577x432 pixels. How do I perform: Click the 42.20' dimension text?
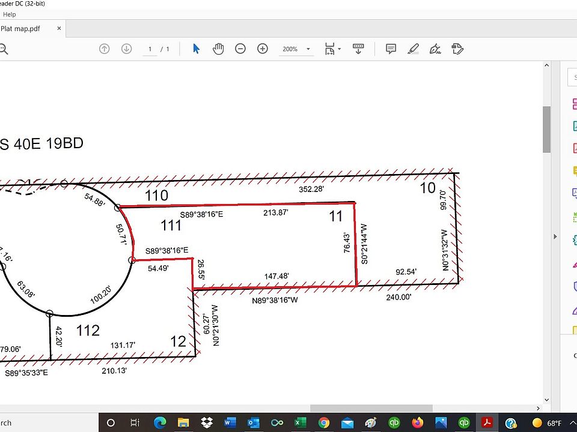tap(58, 337)
